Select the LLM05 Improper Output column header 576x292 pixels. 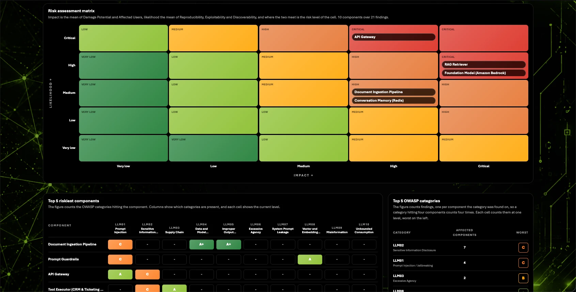[x=229, y=228]
